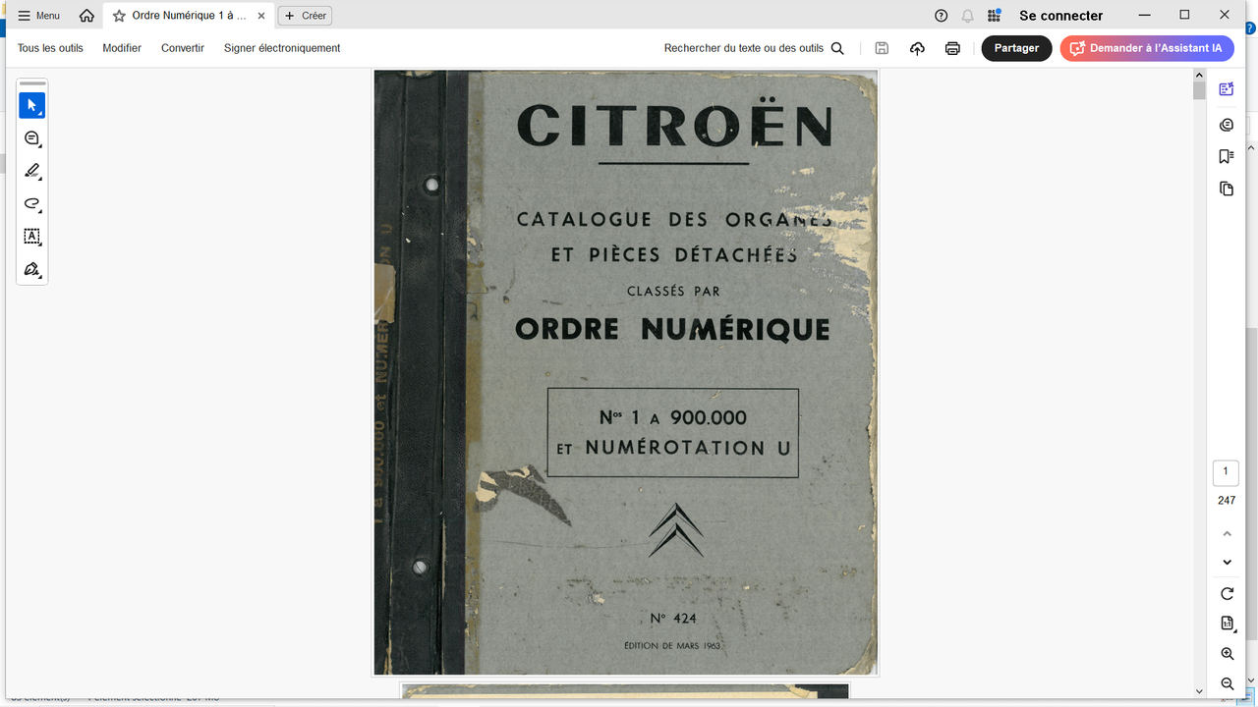Image resolution: width=1258 pixels, height=707 pixels.
Task: Click the Partager button
Action: tap(1016, 48)
